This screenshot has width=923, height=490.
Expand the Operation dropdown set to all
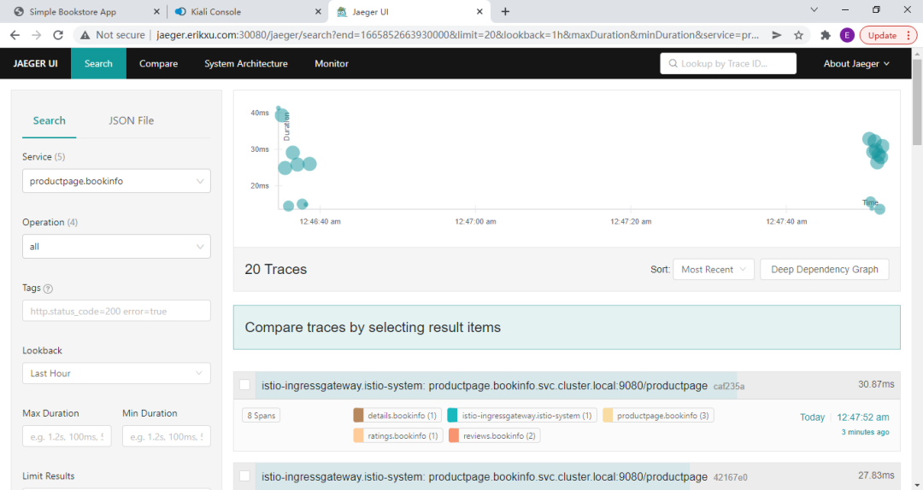click(116, 247)
